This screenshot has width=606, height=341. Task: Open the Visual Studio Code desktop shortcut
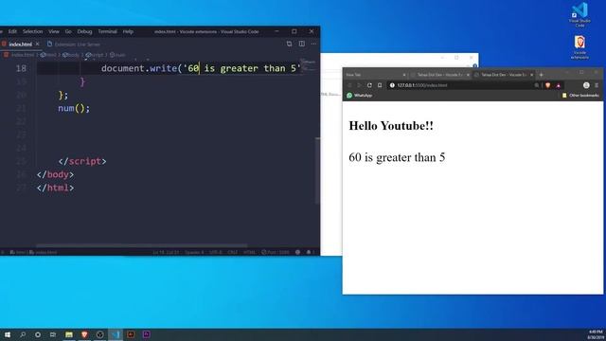tap(579, 15)
